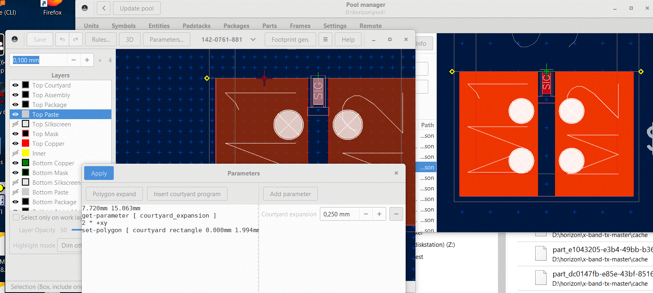The image size is (653, 293).
Task: Enable Select only on work layer checkbox
Action: point(16,217)
